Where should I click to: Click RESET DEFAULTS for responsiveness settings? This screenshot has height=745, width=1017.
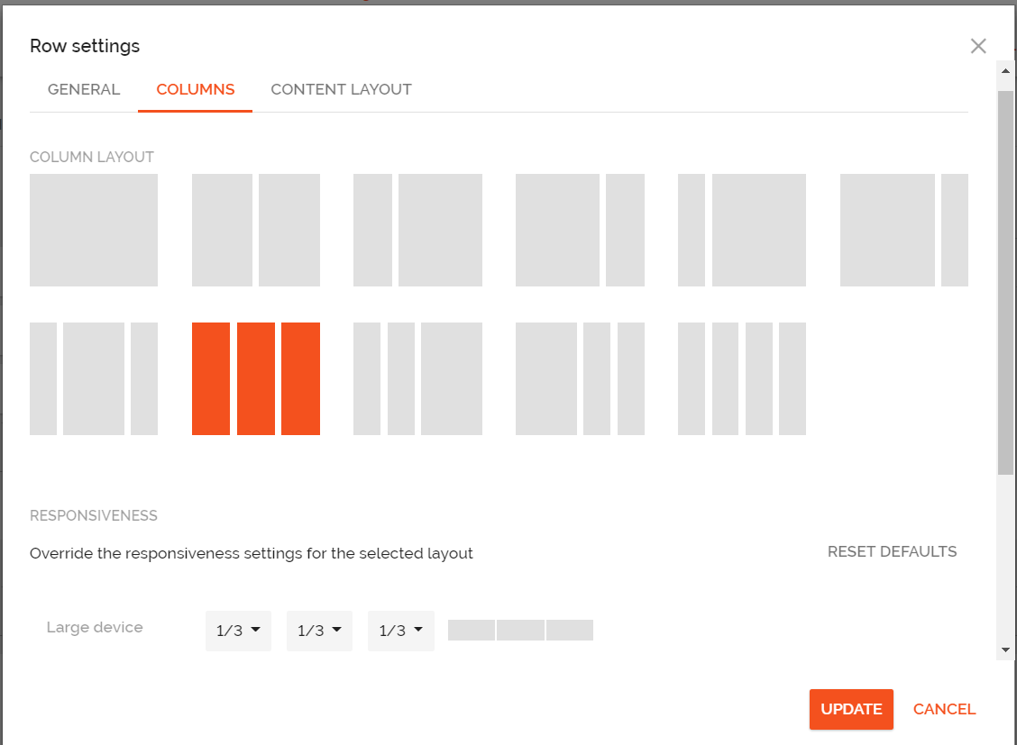[x=892, y=551]
